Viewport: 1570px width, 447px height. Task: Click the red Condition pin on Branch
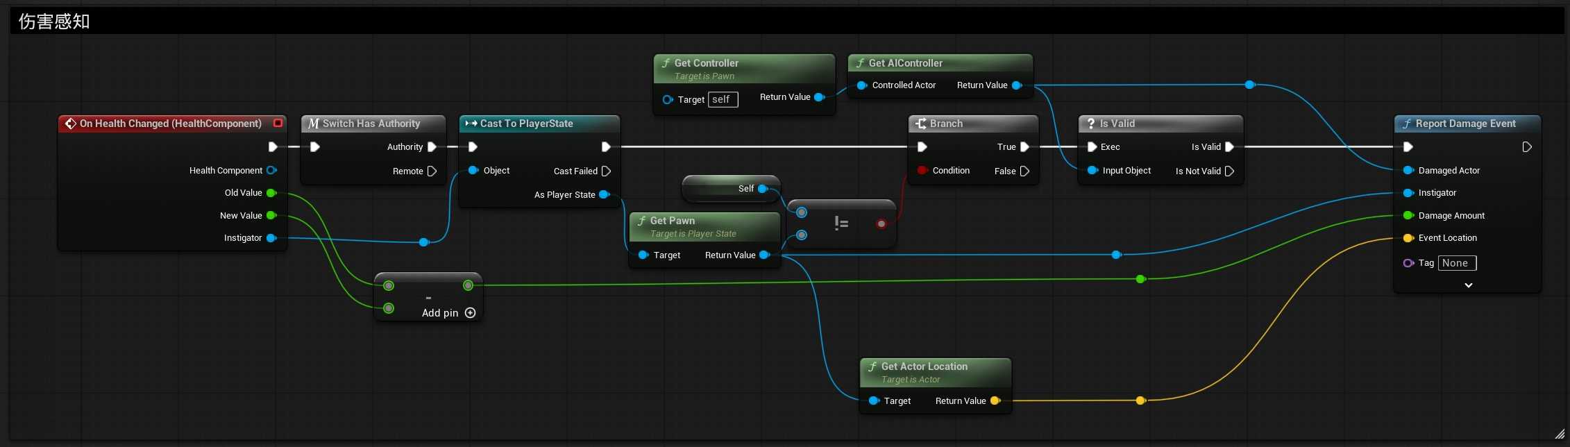click(x=922, y=170)
